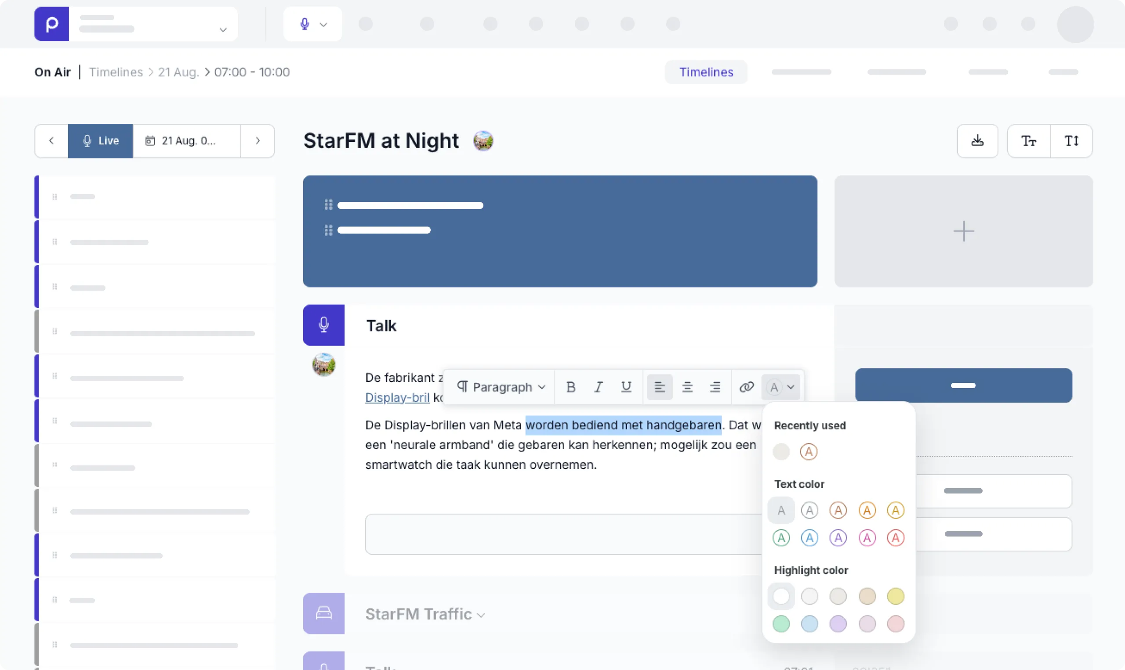Select yellow highlight color

[896, 596]
